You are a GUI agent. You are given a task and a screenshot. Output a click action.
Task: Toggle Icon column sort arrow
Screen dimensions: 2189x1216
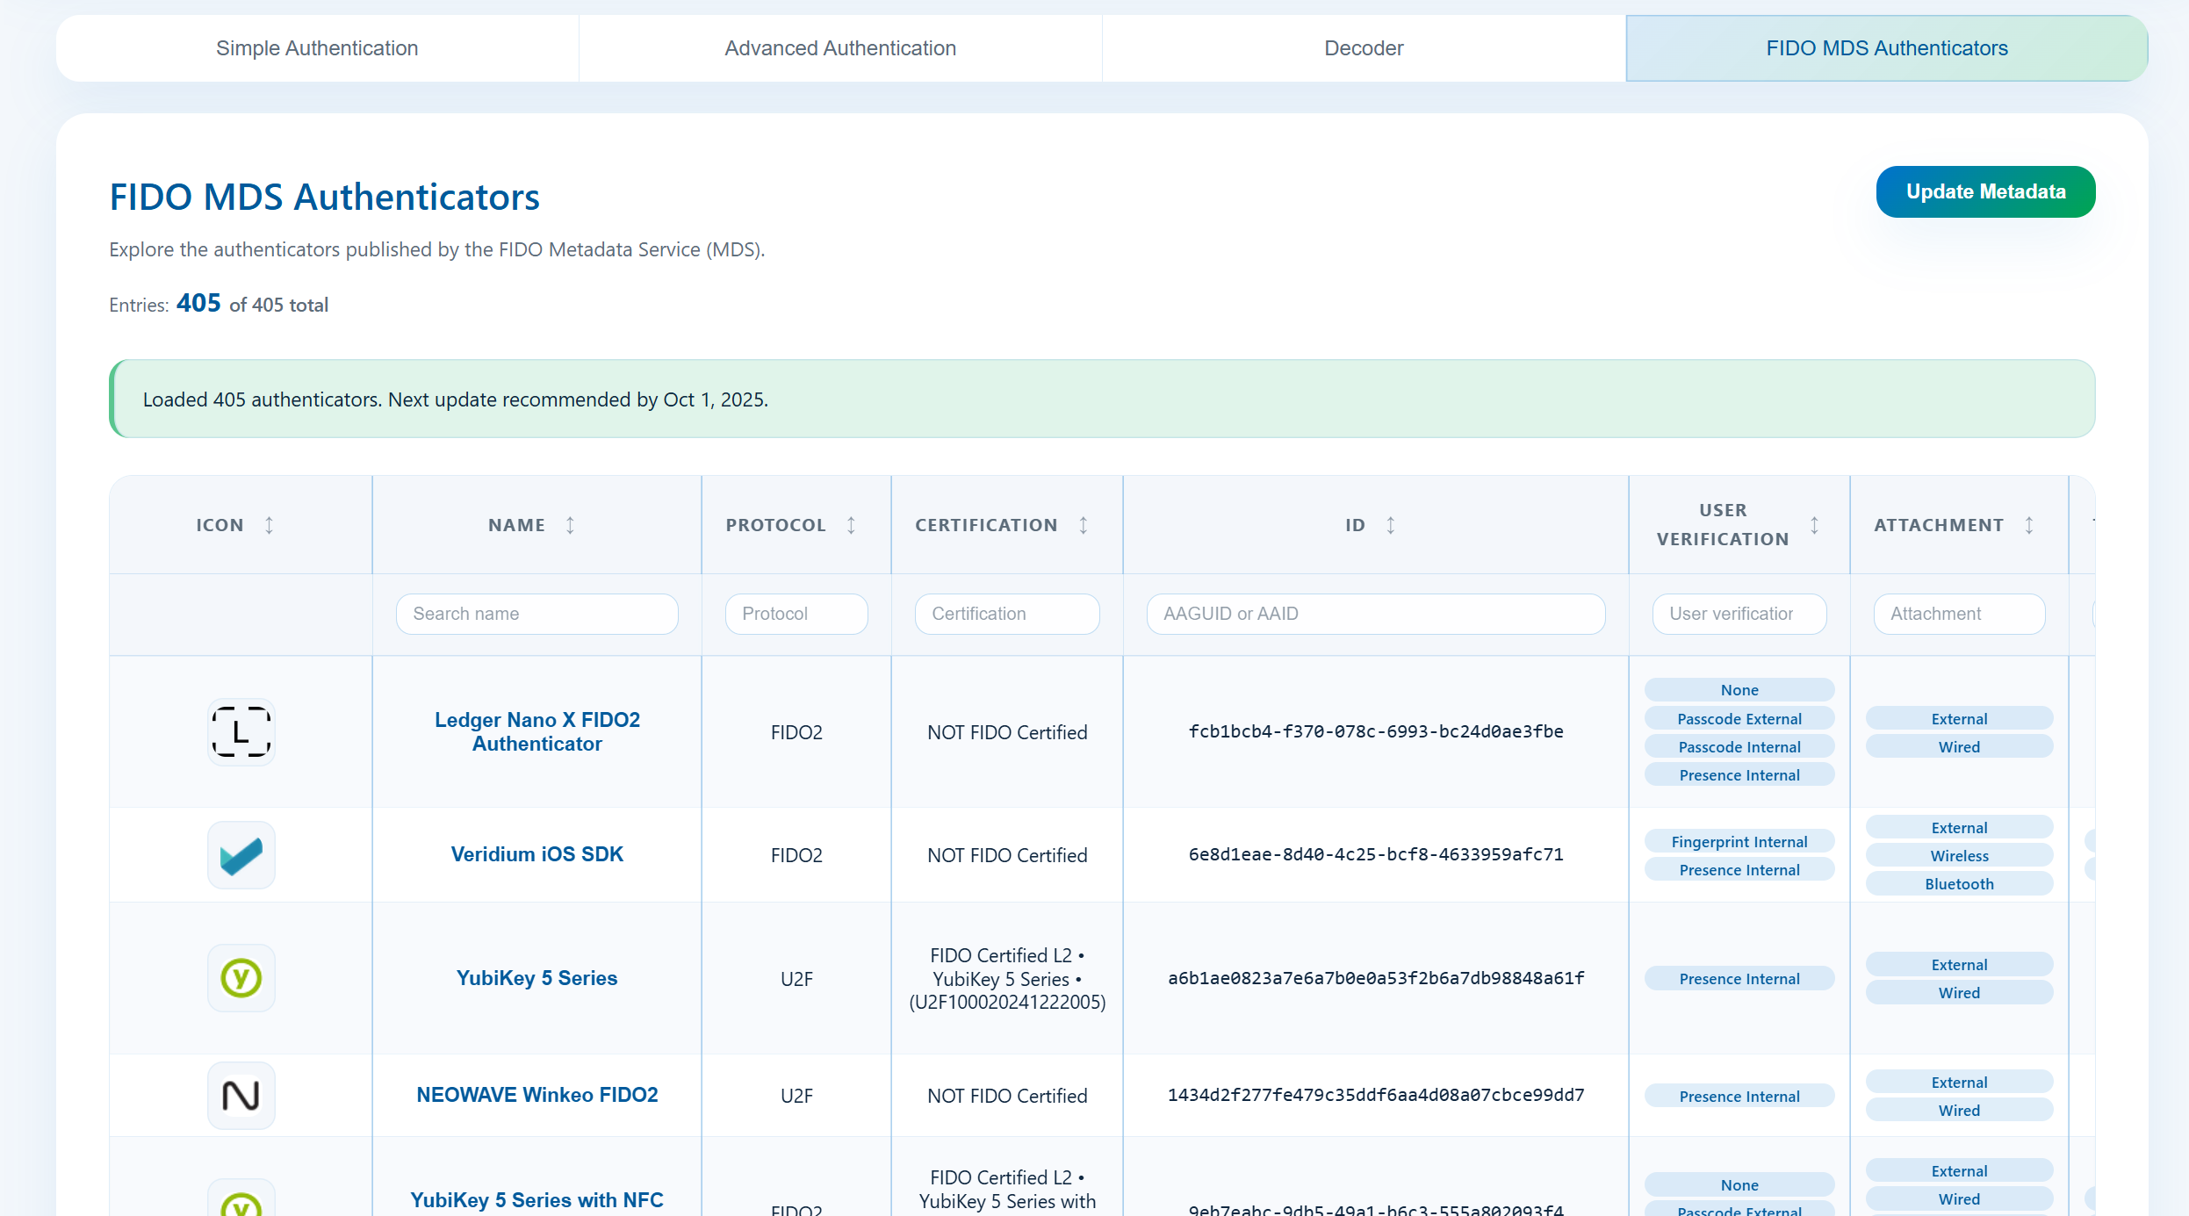(270, 525)
